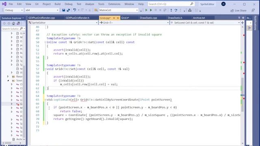Click the split editor plus icon

tap(243, 23)
